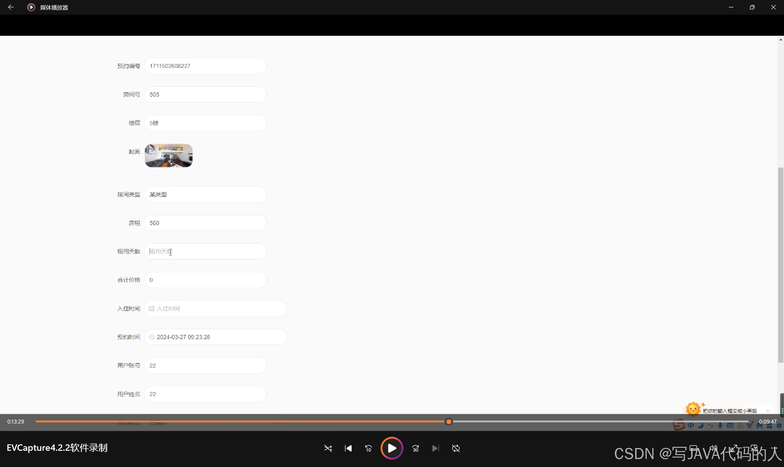Open the 入住时间 date picker
This screenshot has width=784, height=467.
[216, 308]
